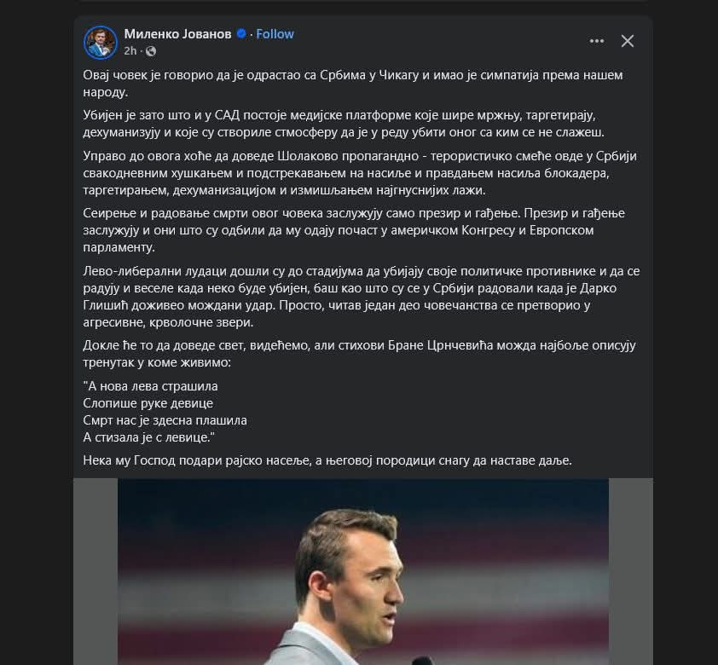718x665 pixels.
Task: Click the blue verified badge icon
Action: click(242, 34)
